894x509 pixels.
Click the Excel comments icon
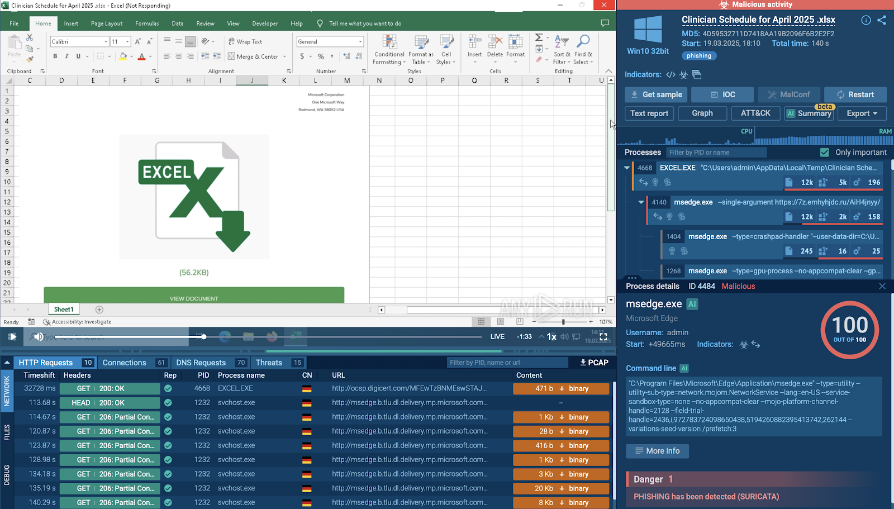(605, 23)
